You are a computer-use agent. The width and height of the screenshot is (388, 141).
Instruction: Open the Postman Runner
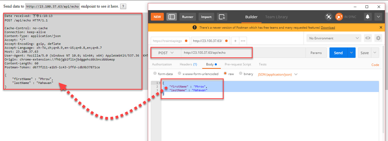188,17
